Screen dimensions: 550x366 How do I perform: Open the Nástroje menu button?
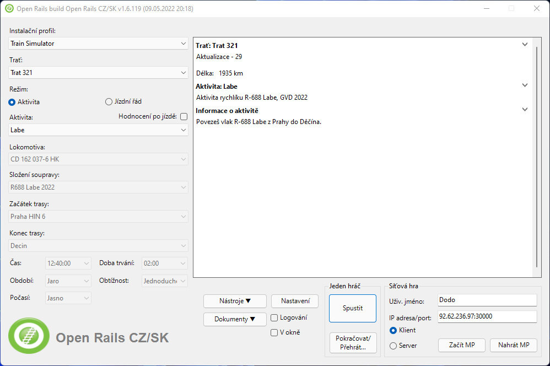235,301
